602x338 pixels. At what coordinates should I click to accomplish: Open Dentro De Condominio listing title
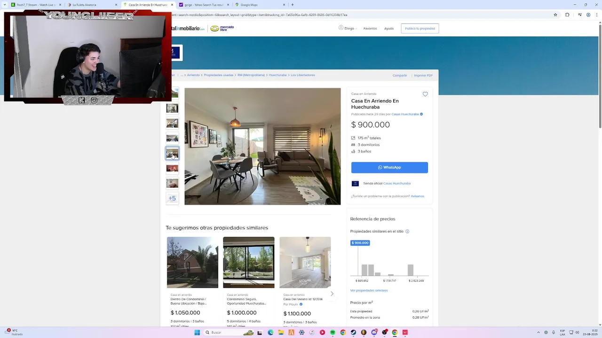[189, 301]
